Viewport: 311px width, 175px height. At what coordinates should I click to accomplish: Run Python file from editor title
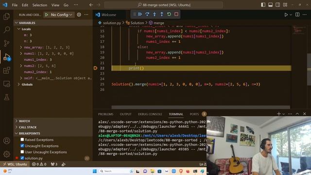(x=286, y=15)
